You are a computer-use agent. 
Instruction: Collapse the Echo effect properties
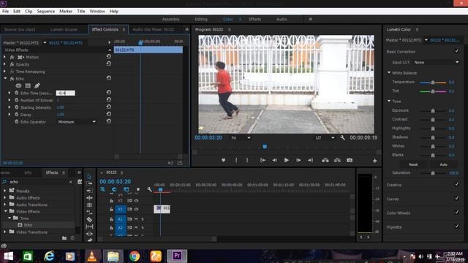coord(5,78)
